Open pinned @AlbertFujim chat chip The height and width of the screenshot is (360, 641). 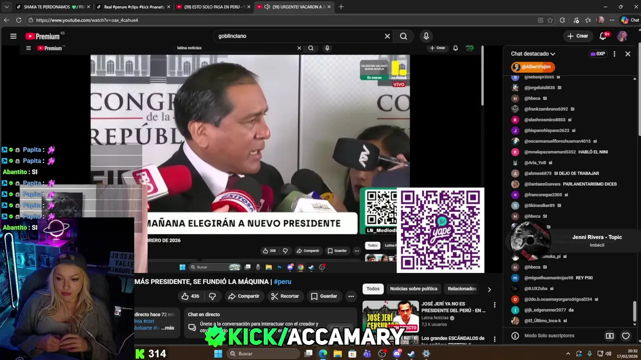(x=532, y=67)
